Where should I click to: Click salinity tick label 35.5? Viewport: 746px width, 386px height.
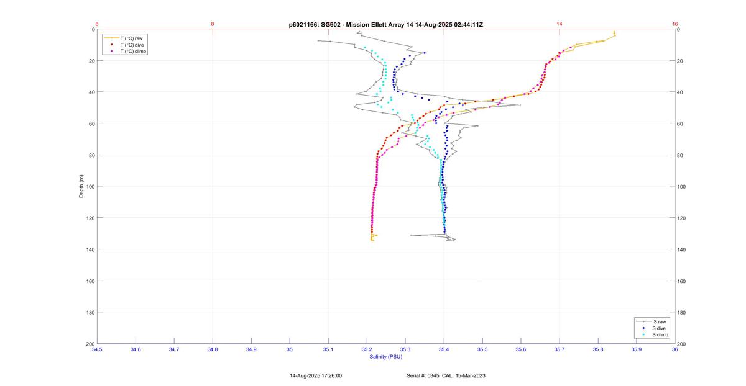point(482,350)
